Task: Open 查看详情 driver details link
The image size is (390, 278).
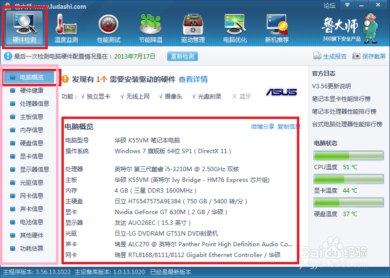Action: [193, 79]
